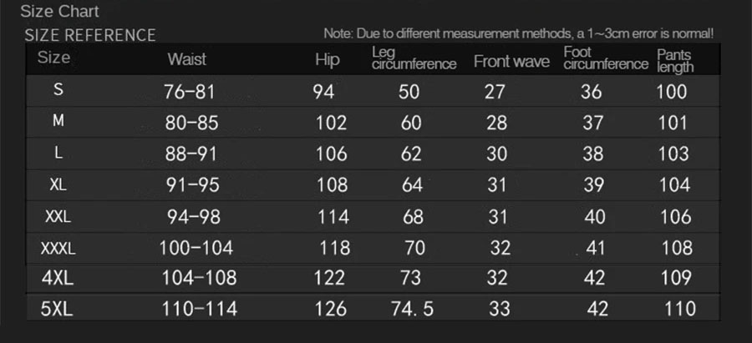Viewport: 752px width, 343px height.
Task: Click pants length "108" in XXXL row
Action: [x=676, y=248]
